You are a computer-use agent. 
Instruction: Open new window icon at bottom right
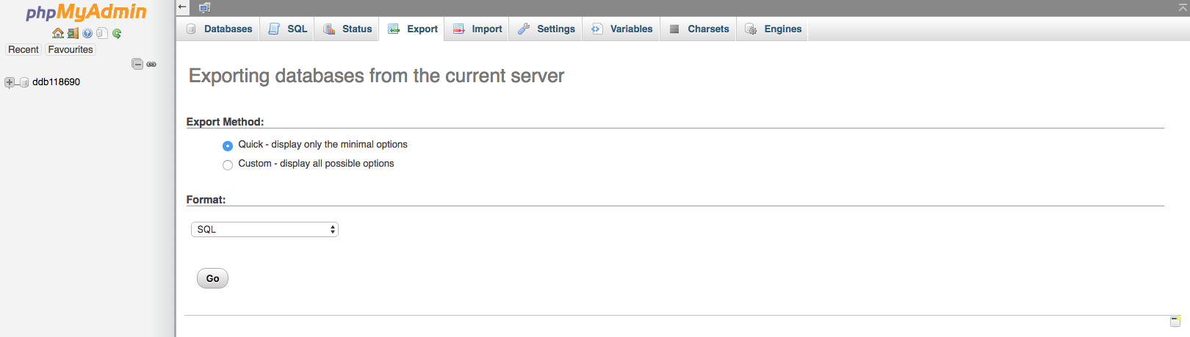coord(1175,322)
